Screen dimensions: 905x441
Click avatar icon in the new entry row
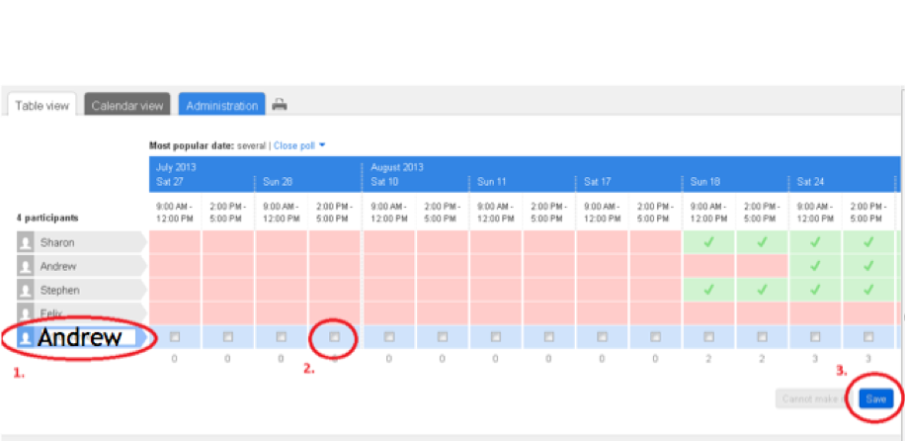(x=26, y=337)
